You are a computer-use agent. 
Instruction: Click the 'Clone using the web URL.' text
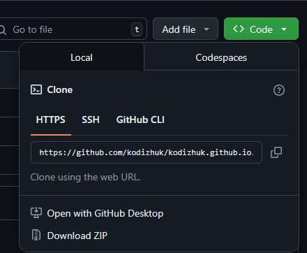[85, 177]
